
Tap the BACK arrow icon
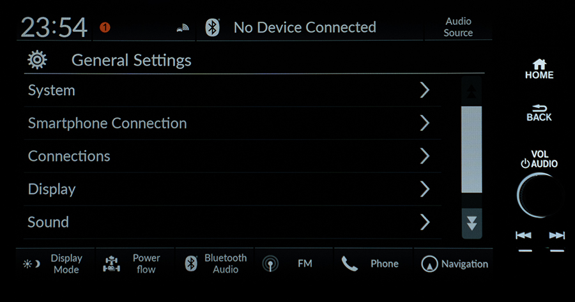(539, 108)
